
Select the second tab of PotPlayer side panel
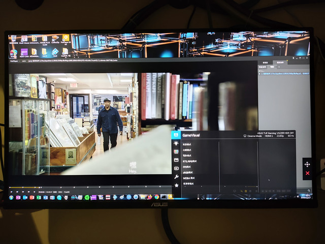(x=280, y=63)
